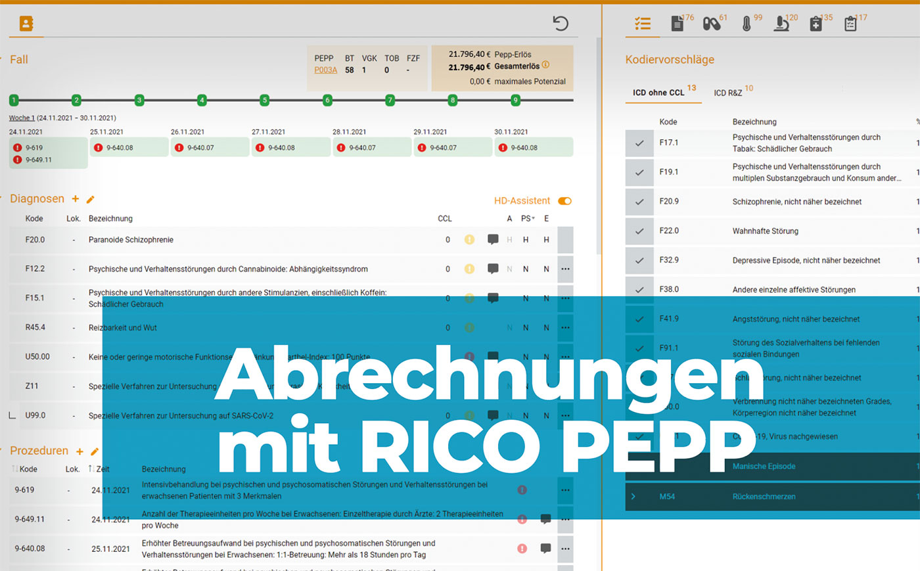Screen dimensions: 920x571
Task: Check the F19.1 coding suggestion
Action: (639, 172)
